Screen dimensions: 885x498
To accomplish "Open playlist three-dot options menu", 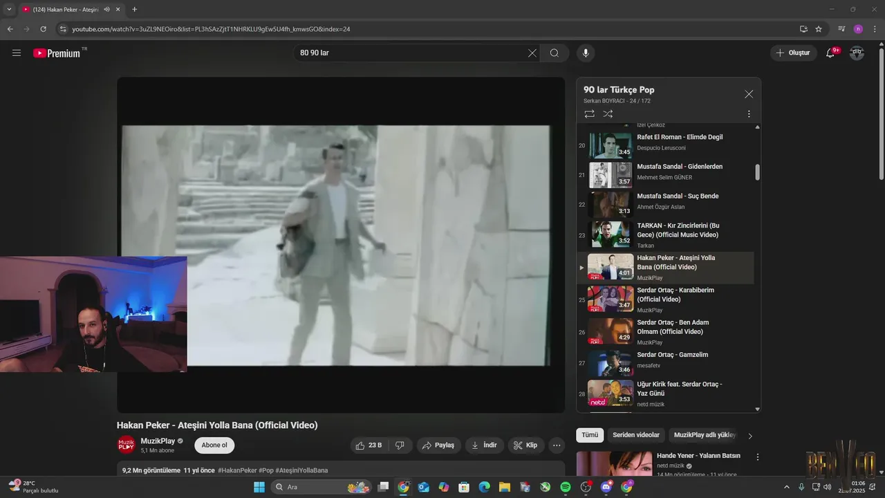I will click(x=749, y=114).
